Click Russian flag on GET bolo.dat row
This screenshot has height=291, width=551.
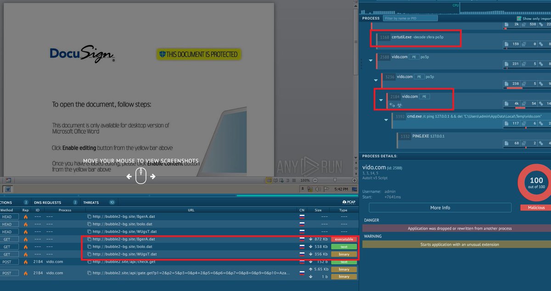coord(302,247)
